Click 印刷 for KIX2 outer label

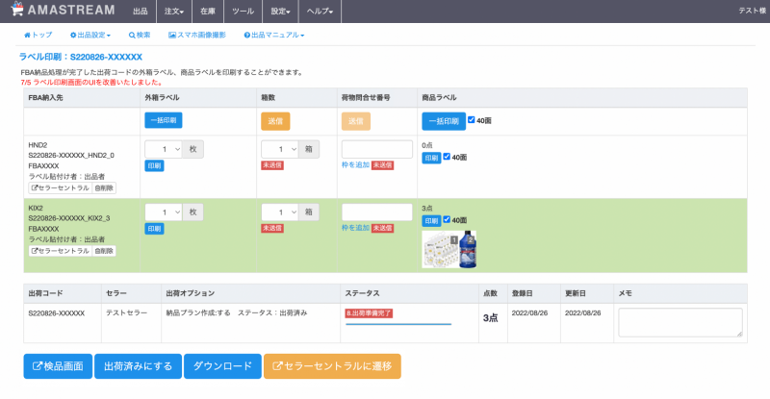154,229
